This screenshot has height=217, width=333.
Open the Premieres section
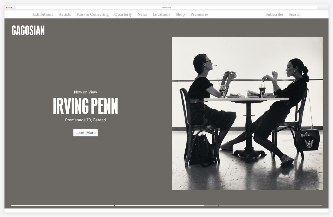pos(199,14)
